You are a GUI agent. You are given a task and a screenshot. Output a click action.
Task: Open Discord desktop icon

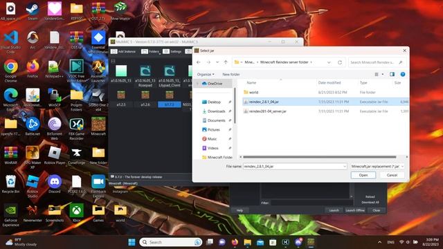pyautogui.click(x=55, y=184)
